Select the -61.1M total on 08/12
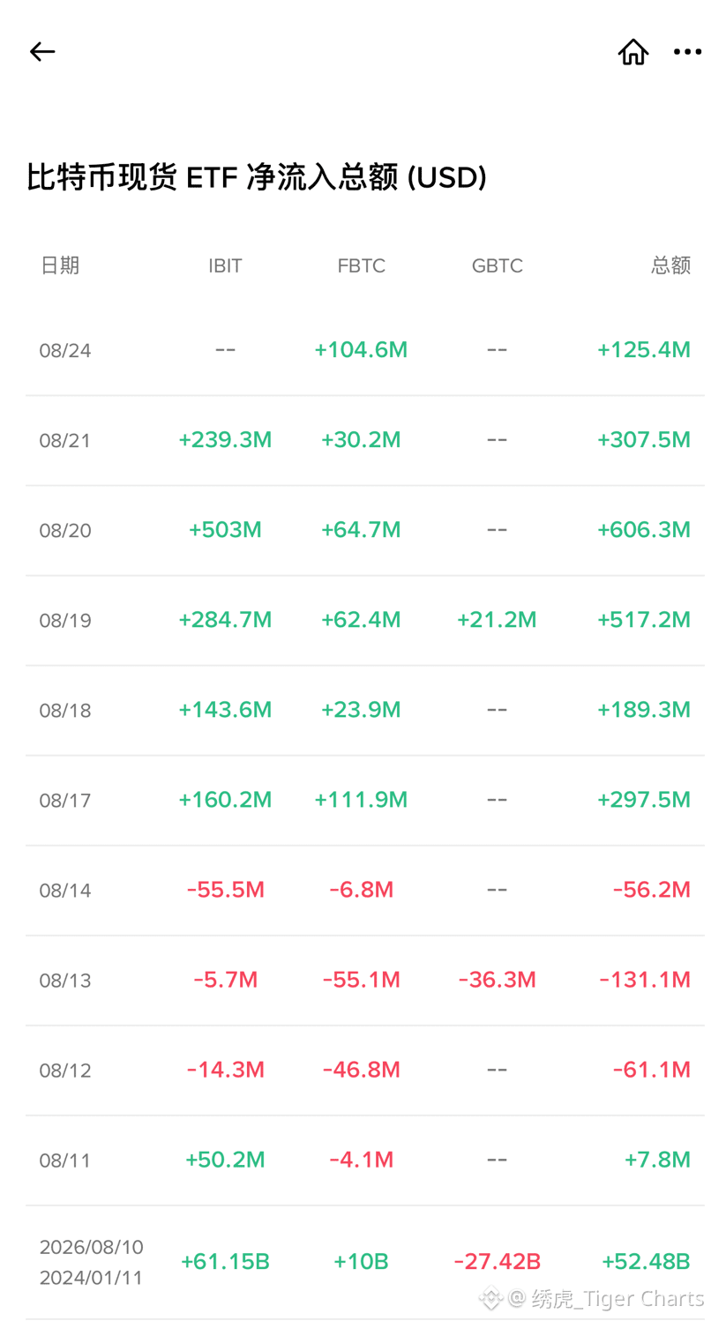Viewport: 711px width, 1321px height. click(x=651, y=1070)
